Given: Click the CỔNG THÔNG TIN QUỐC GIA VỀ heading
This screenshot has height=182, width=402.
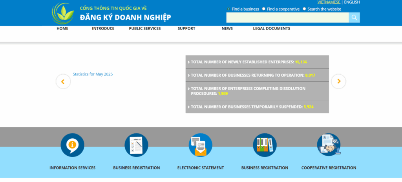Looking at the screenshot, I should [x=113, y=8].
